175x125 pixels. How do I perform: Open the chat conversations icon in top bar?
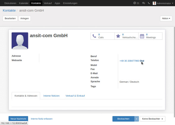tap(144, 3)
